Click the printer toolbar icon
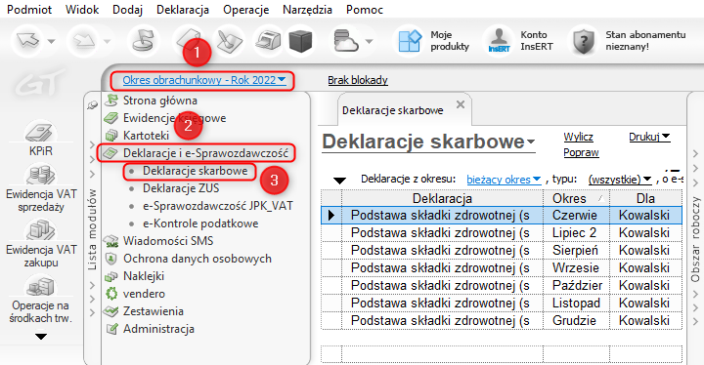Screen dimensions: 704x365 (x=268, y=41)
